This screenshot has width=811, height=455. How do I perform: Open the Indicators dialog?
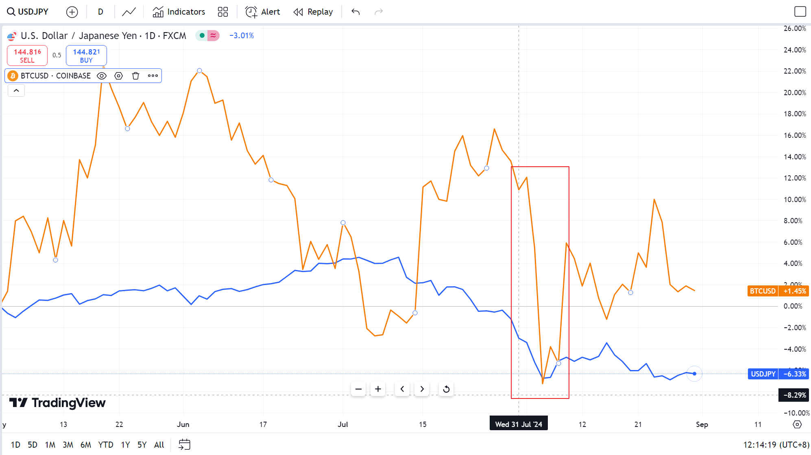pos(179,12)
